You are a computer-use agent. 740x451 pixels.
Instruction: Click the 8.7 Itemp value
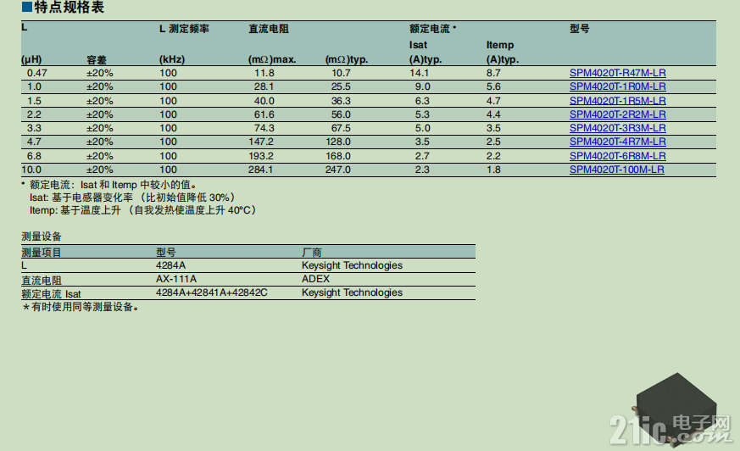click(493, 73)
